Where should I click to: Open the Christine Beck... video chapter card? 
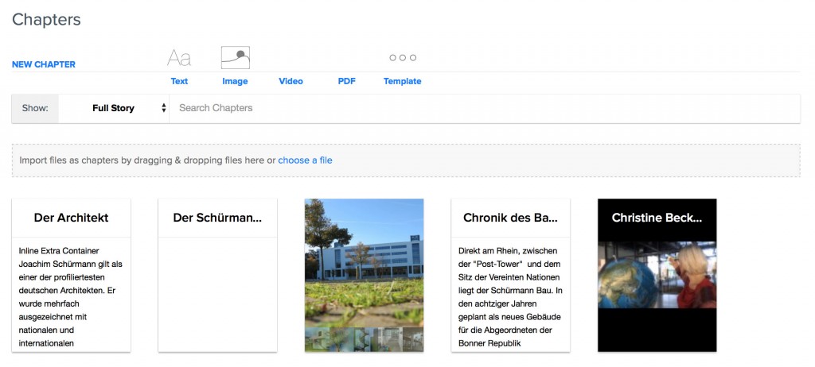click(x=657, y=275)
